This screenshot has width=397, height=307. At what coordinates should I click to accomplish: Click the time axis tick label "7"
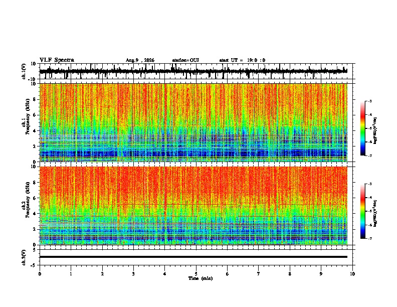click(x=259, y=274)
